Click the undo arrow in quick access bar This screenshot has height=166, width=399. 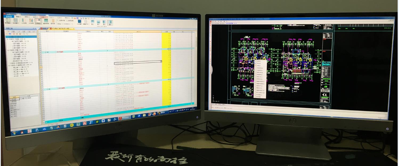coord(92,18)
